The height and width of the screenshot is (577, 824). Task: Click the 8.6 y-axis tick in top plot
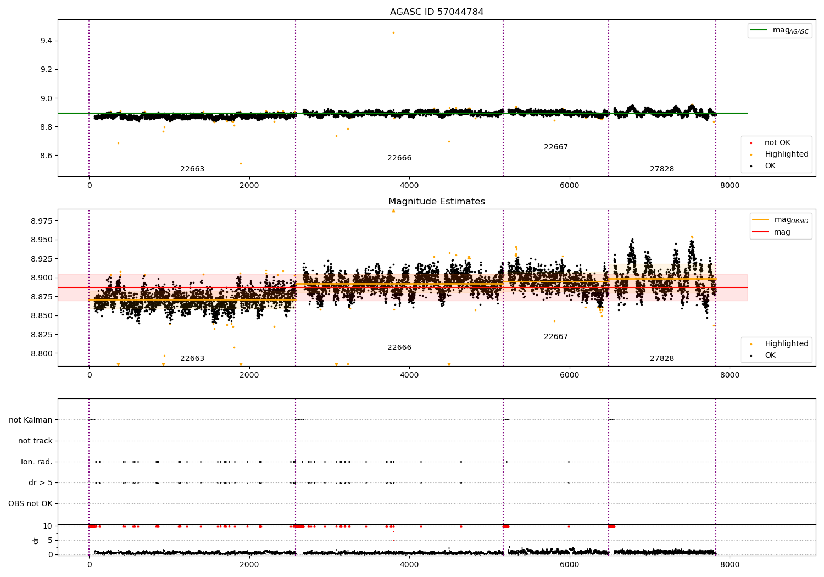(x=46, y=156)
